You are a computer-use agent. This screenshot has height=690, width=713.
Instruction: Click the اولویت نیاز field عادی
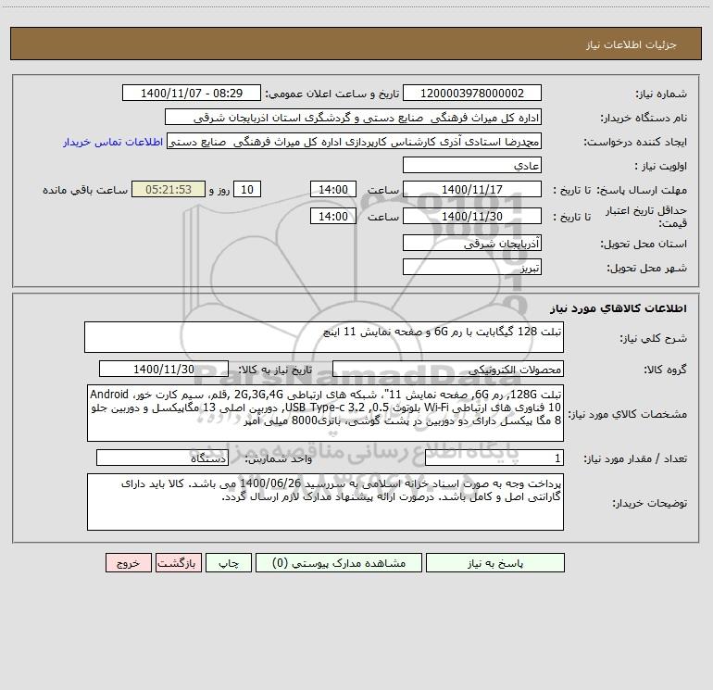tap(472, 166)
